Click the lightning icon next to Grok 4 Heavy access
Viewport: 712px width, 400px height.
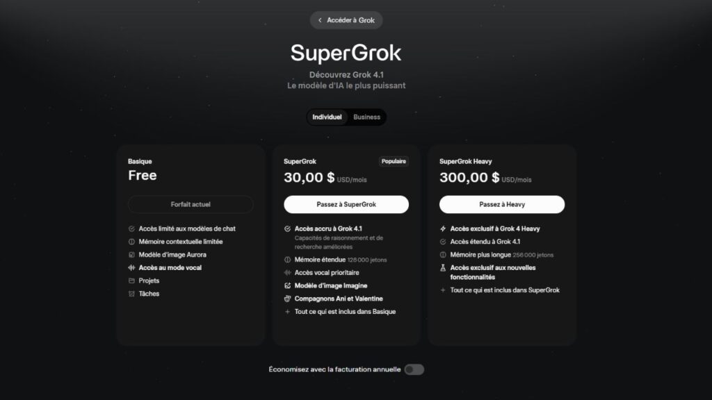443,228
